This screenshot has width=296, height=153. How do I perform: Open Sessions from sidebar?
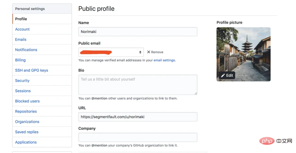[x=23, y=91]
